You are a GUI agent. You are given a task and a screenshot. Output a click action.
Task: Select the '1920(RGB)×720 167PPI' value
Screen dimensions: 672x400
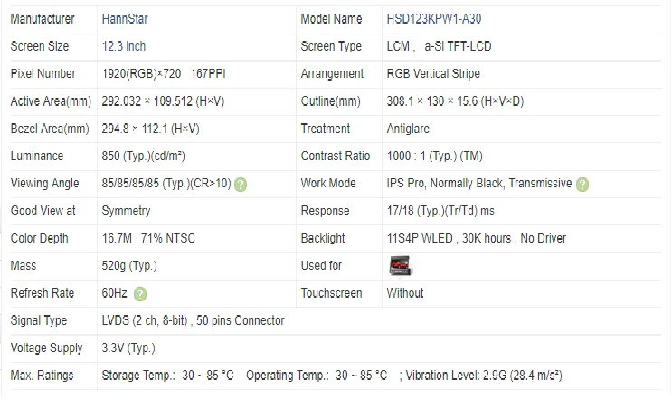(164, 73)
